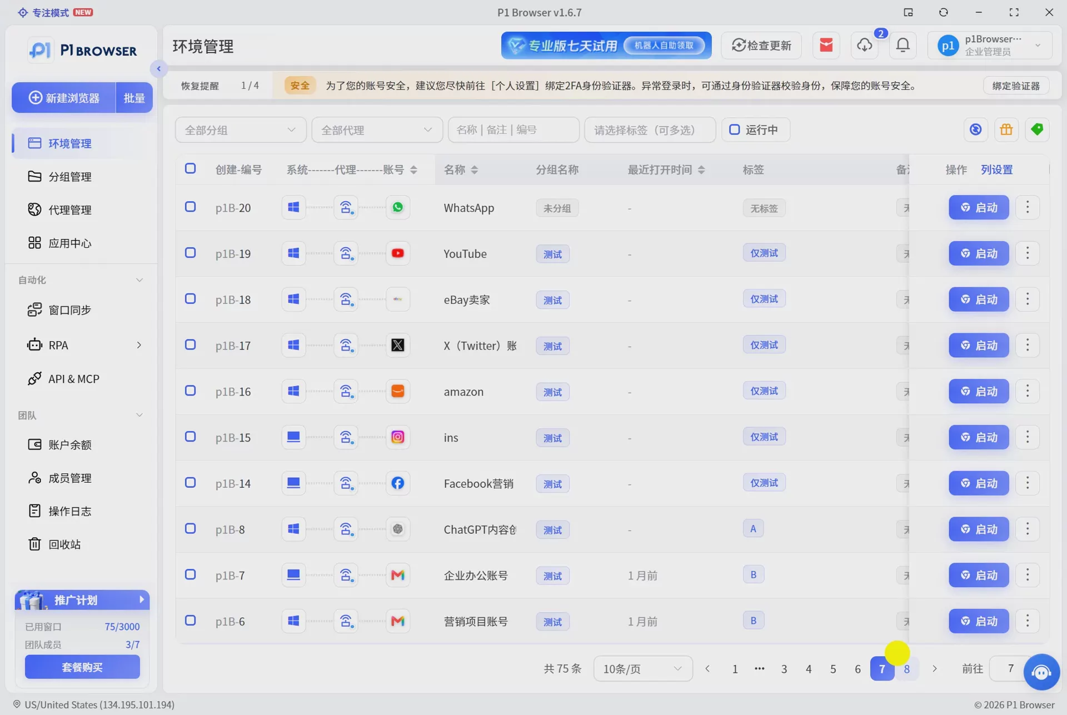The width and height of the screenshot is (1067, 715).
Task: Click the reload icon in title bar
Action: click(x=944, y=12)
